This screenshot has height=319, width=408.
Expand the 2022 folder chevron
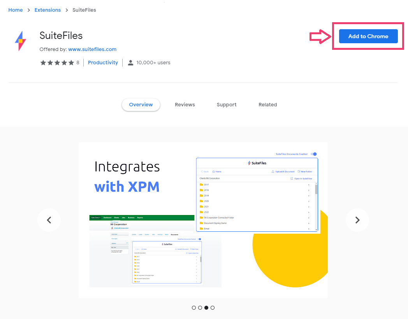point(309,211)
